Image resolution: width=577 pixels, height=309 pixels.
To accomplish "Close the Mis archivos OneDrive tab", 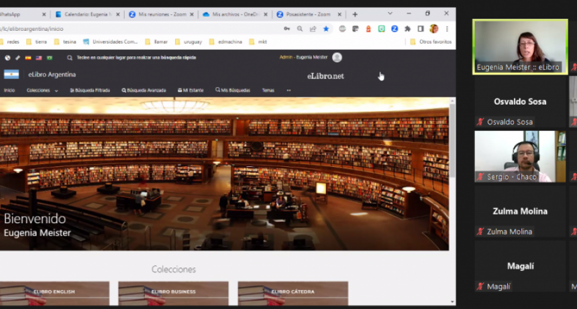I will [266, 14].
